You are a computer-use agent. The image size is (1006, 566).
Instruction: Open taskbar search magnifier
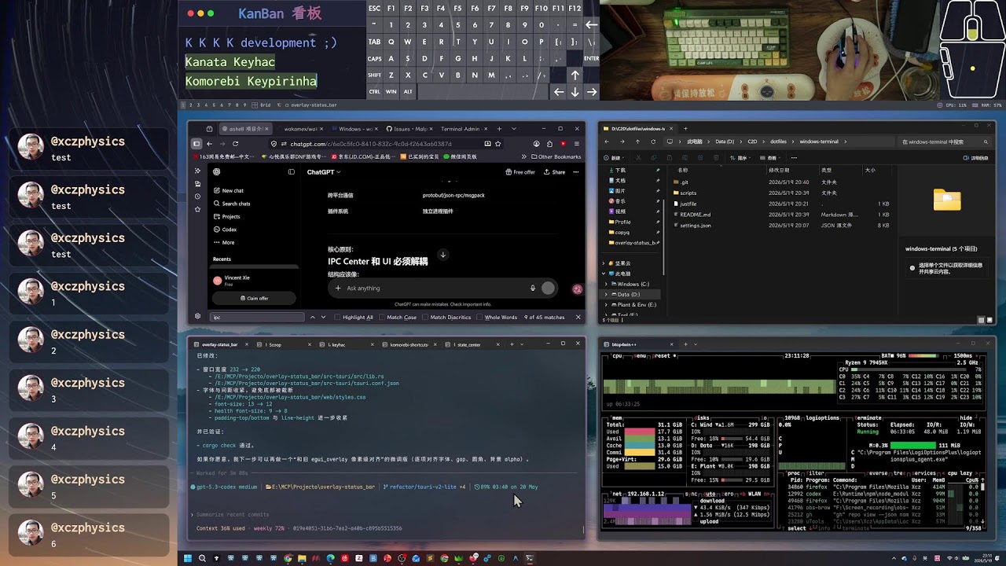pyautogui.click(x=202, y=558)
